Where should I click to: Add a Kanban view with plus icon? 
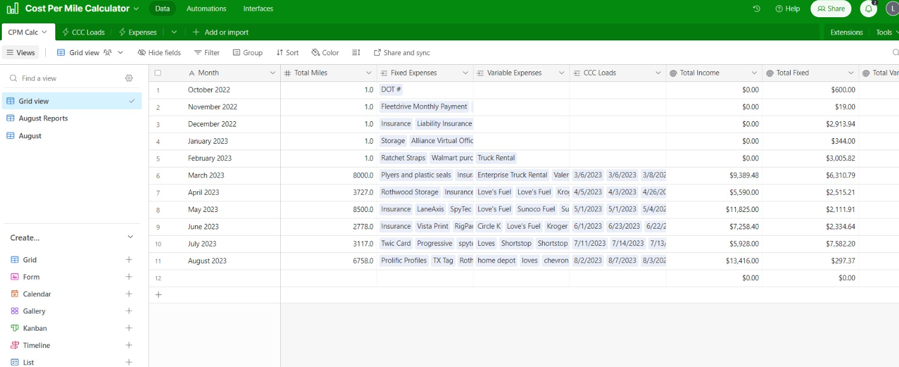[129, 328]
